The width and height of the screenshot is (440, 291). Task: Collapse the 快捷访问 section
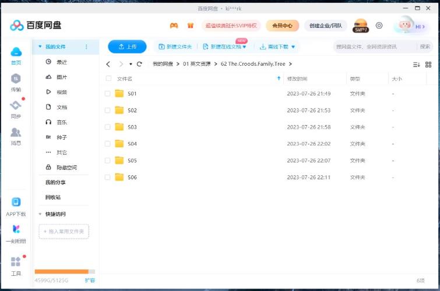click(40, 214)
